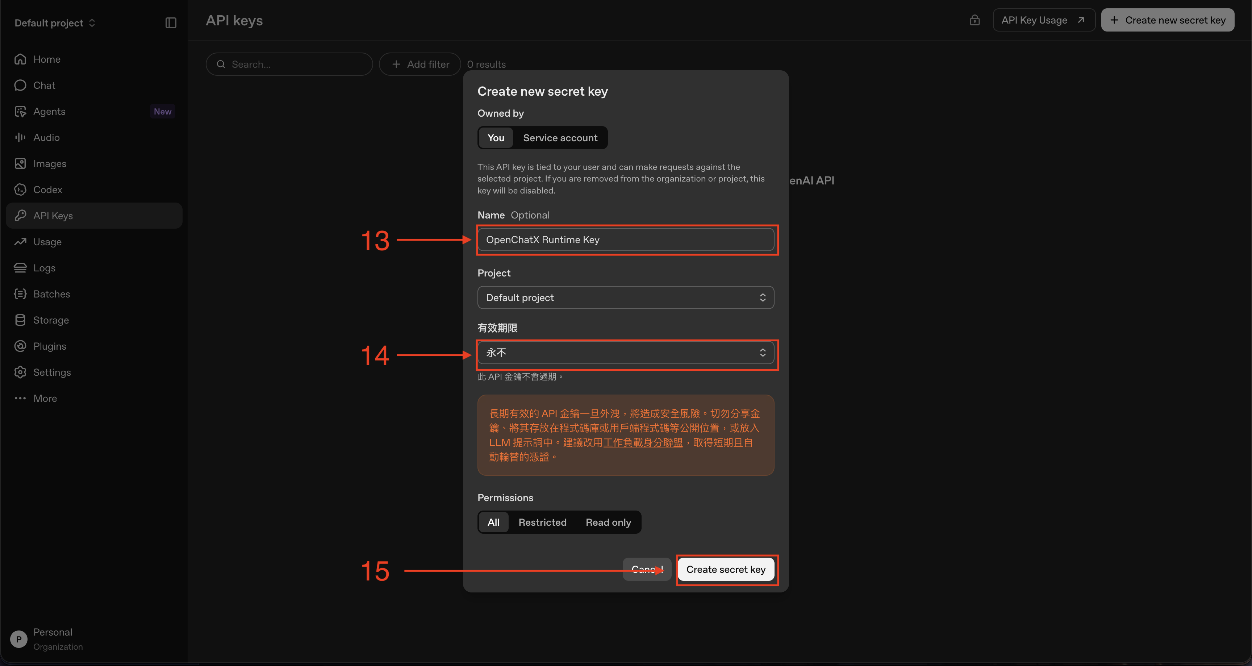1252x666 pixels.
Task: Expand the Project dropdown in dialog
Action: [626, 297]
